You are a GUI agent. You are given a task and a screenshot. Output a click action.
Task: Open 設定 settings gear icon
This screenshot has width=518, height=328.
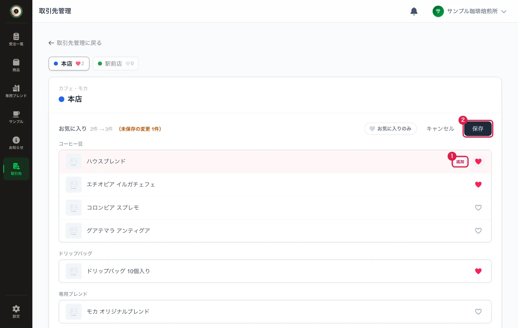click(16, 311)
